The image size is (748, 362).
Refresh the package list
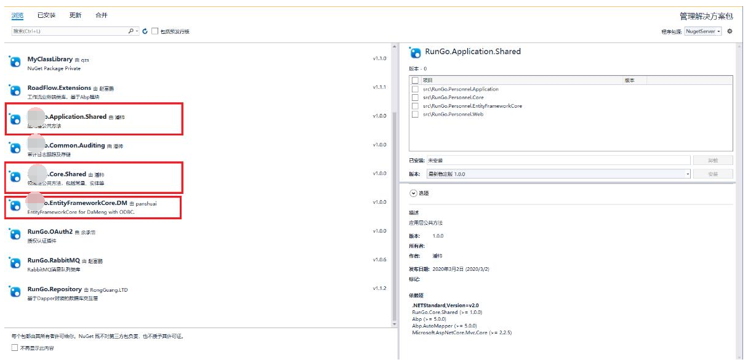145,31
